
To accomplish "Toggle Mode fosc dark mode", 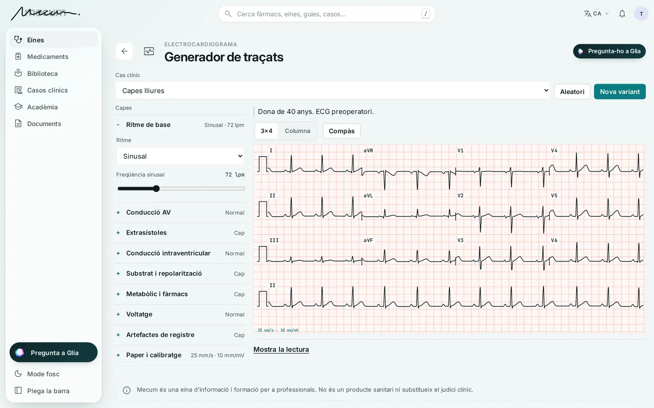I will [54, 374].
